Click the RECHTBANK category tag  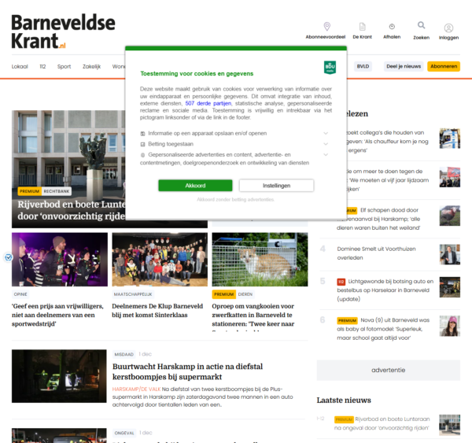click(57, 191)
